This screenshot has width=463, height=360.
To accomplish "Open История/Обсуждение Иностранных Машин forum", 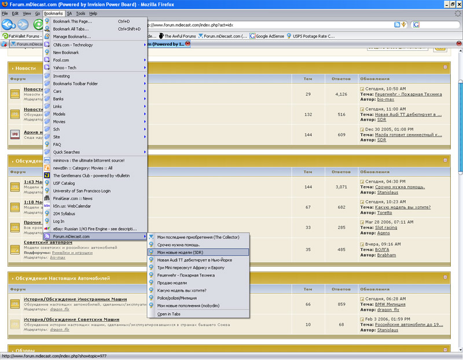I will 75,299.
